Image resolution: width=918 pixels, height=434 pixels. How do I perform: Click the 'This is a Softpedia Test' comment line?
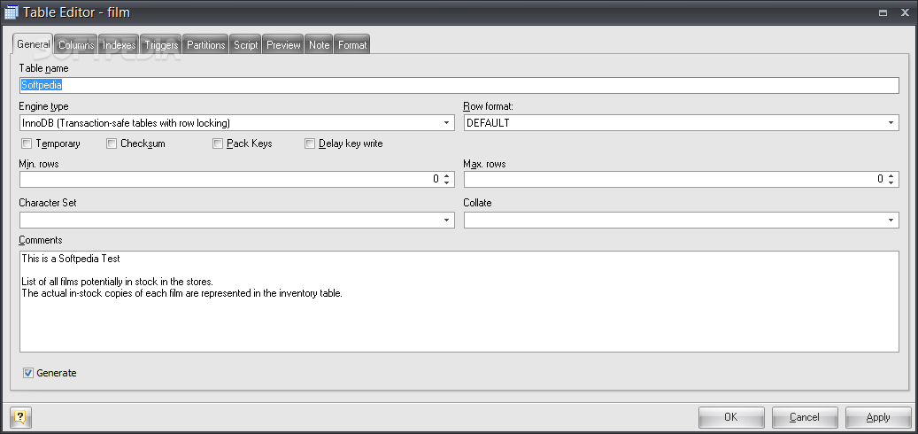click(71, 259)
